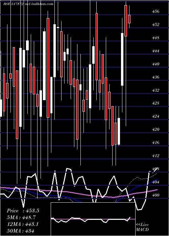Select the 448 price axis label

(156, 38)
